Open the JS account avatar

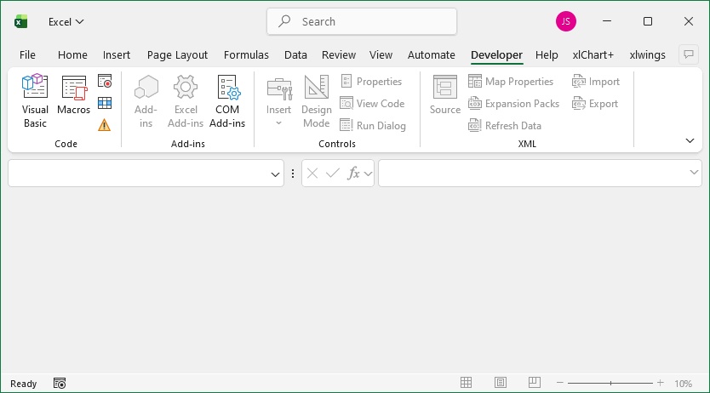(565, 21)
